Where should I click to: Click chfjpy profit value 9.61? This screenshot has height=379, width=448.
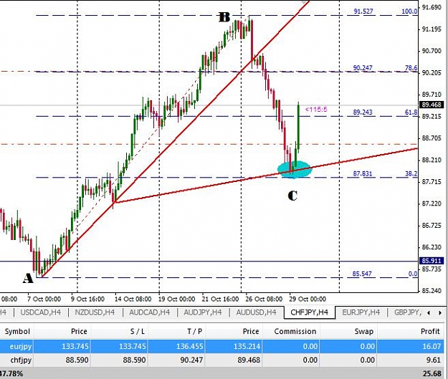click(434, 360)
